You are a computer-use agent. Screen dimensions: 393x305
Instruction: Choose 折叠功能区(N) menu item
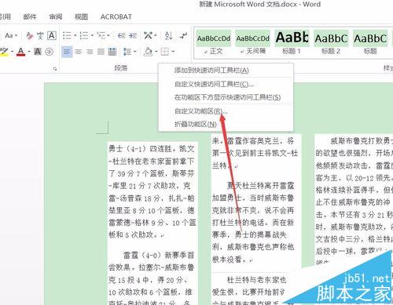[226, 124]
